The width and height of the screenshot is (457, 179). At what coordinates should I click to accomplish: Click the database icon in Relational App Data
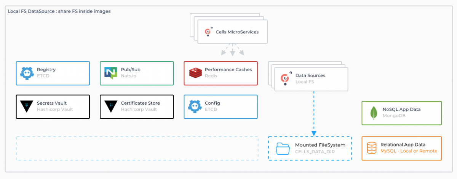371,148
